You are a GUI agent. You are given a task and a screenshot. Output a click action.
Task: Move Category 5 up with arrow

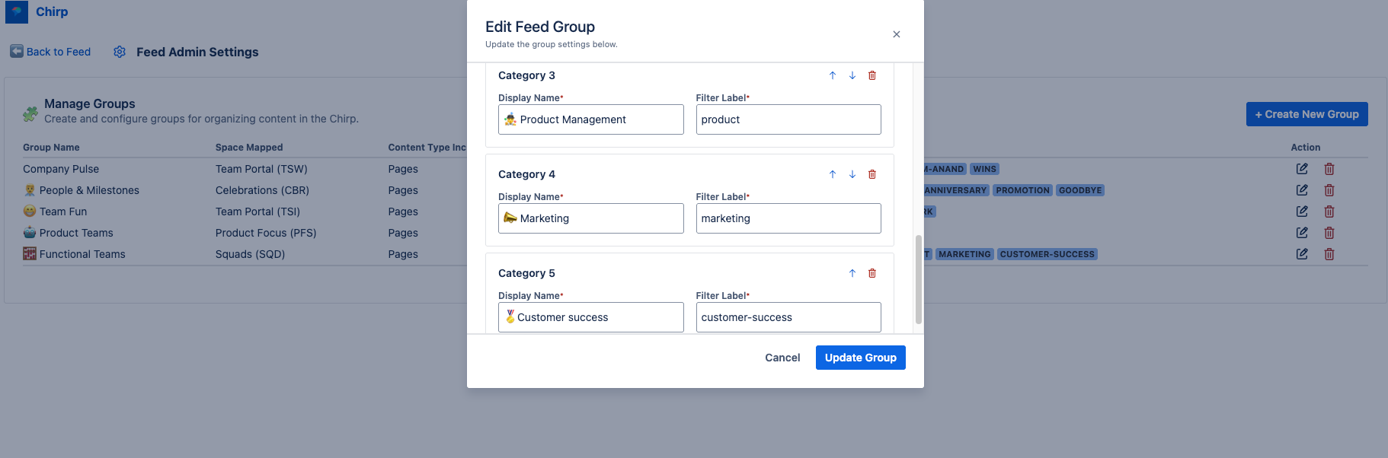(852, 273)
